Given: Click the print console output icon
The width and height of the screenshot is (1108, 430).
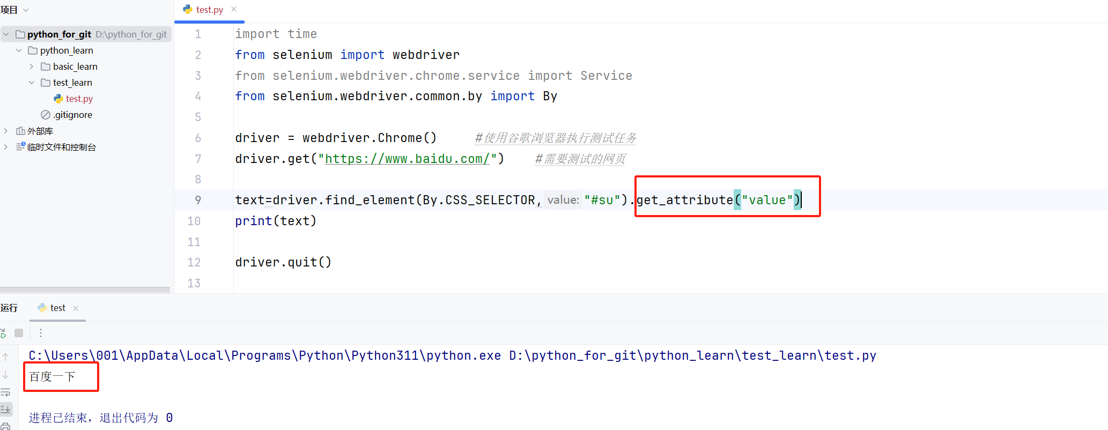Looking at the screenshot, I should (5, 426).
